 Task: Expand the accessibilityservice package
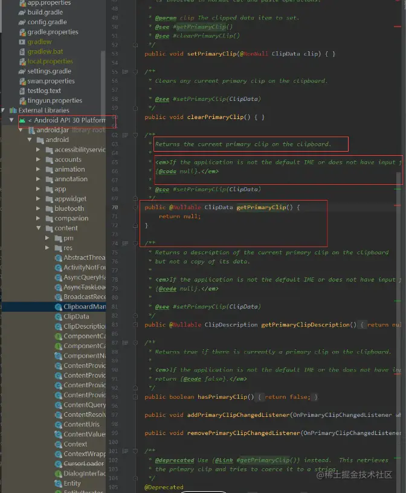[x=39, y=150]
